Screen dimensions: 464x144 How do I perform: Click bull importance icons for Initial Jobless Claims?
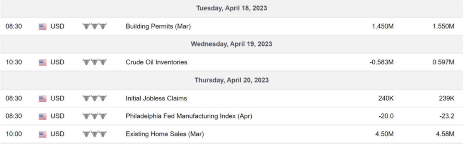pyautogui.click(x=94, y=98)
